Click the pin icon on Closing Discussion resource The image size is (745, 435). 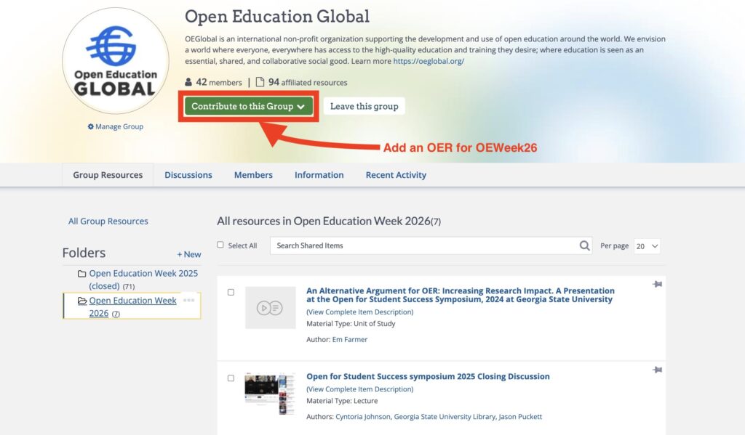click(657, 370)
